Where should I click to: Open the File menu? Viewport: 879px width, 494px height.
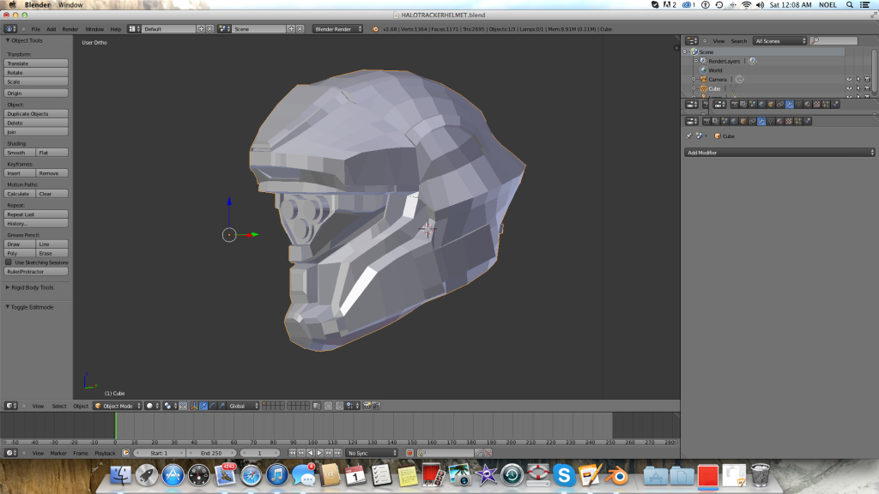tap(35, 29)
